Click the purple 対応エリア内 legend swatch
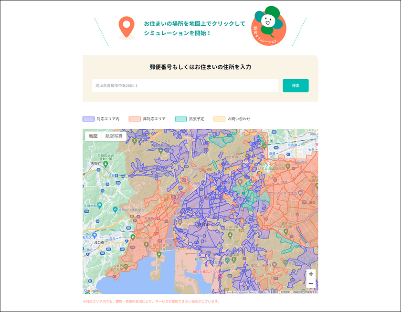 (88, 119)
